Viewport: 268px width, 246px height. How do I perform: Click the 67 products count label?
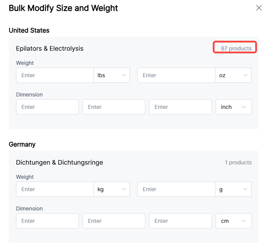(236, 48)
